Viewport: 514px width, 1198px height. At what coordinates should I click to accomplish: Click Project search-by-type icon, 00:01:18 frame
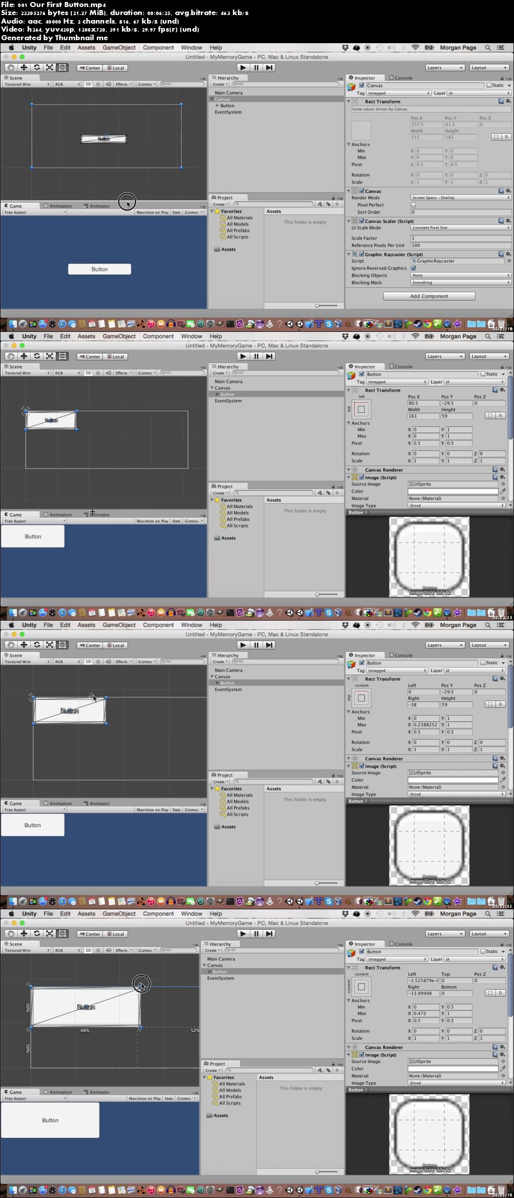point(320,204)
